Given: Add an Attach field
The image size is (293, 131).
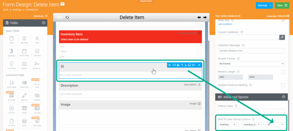Looking at the screenshot, I should click(11, 122).
